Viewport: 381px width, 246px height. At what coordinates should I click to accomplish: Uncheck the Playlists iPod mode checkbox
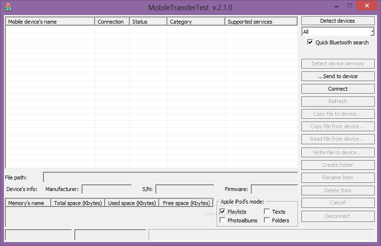click(x=222, y=211)
